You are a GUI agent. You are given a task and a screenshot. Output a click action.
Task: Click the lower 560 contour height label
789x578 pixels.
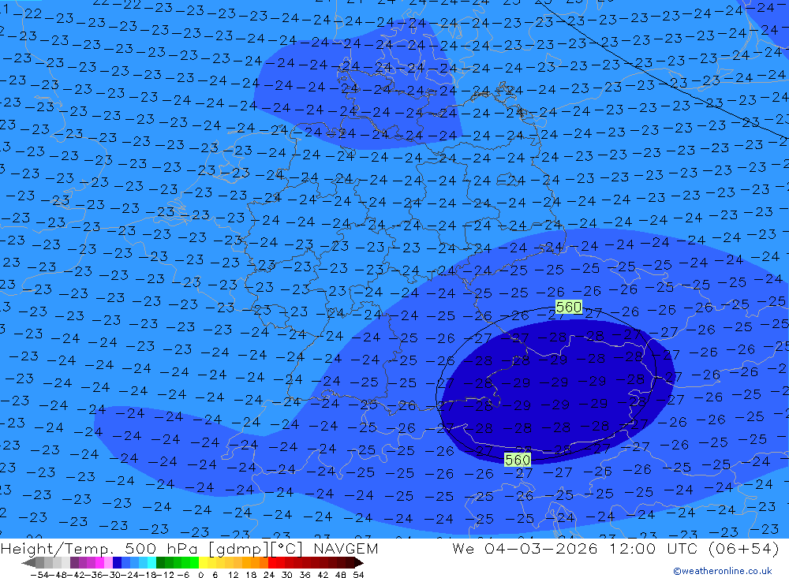[x=518, y=460]
